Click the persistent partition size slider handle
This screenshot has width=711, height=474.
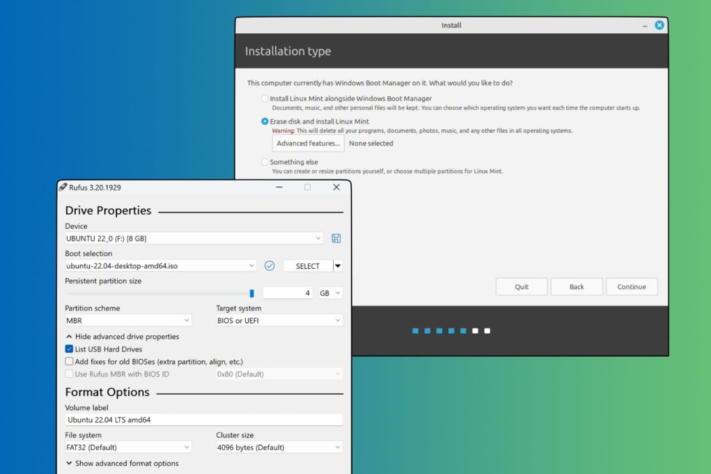(252, 293)
